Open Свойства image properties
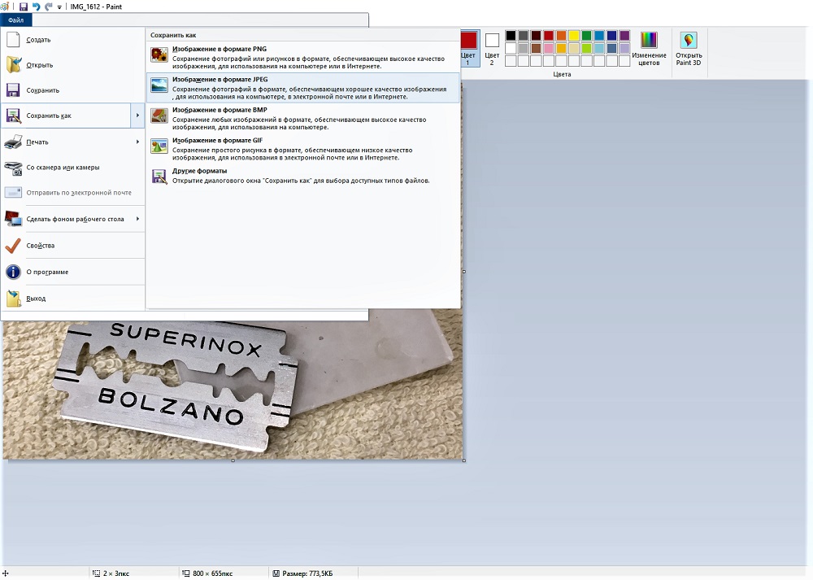The image size is (813, 580). point(72,246)
